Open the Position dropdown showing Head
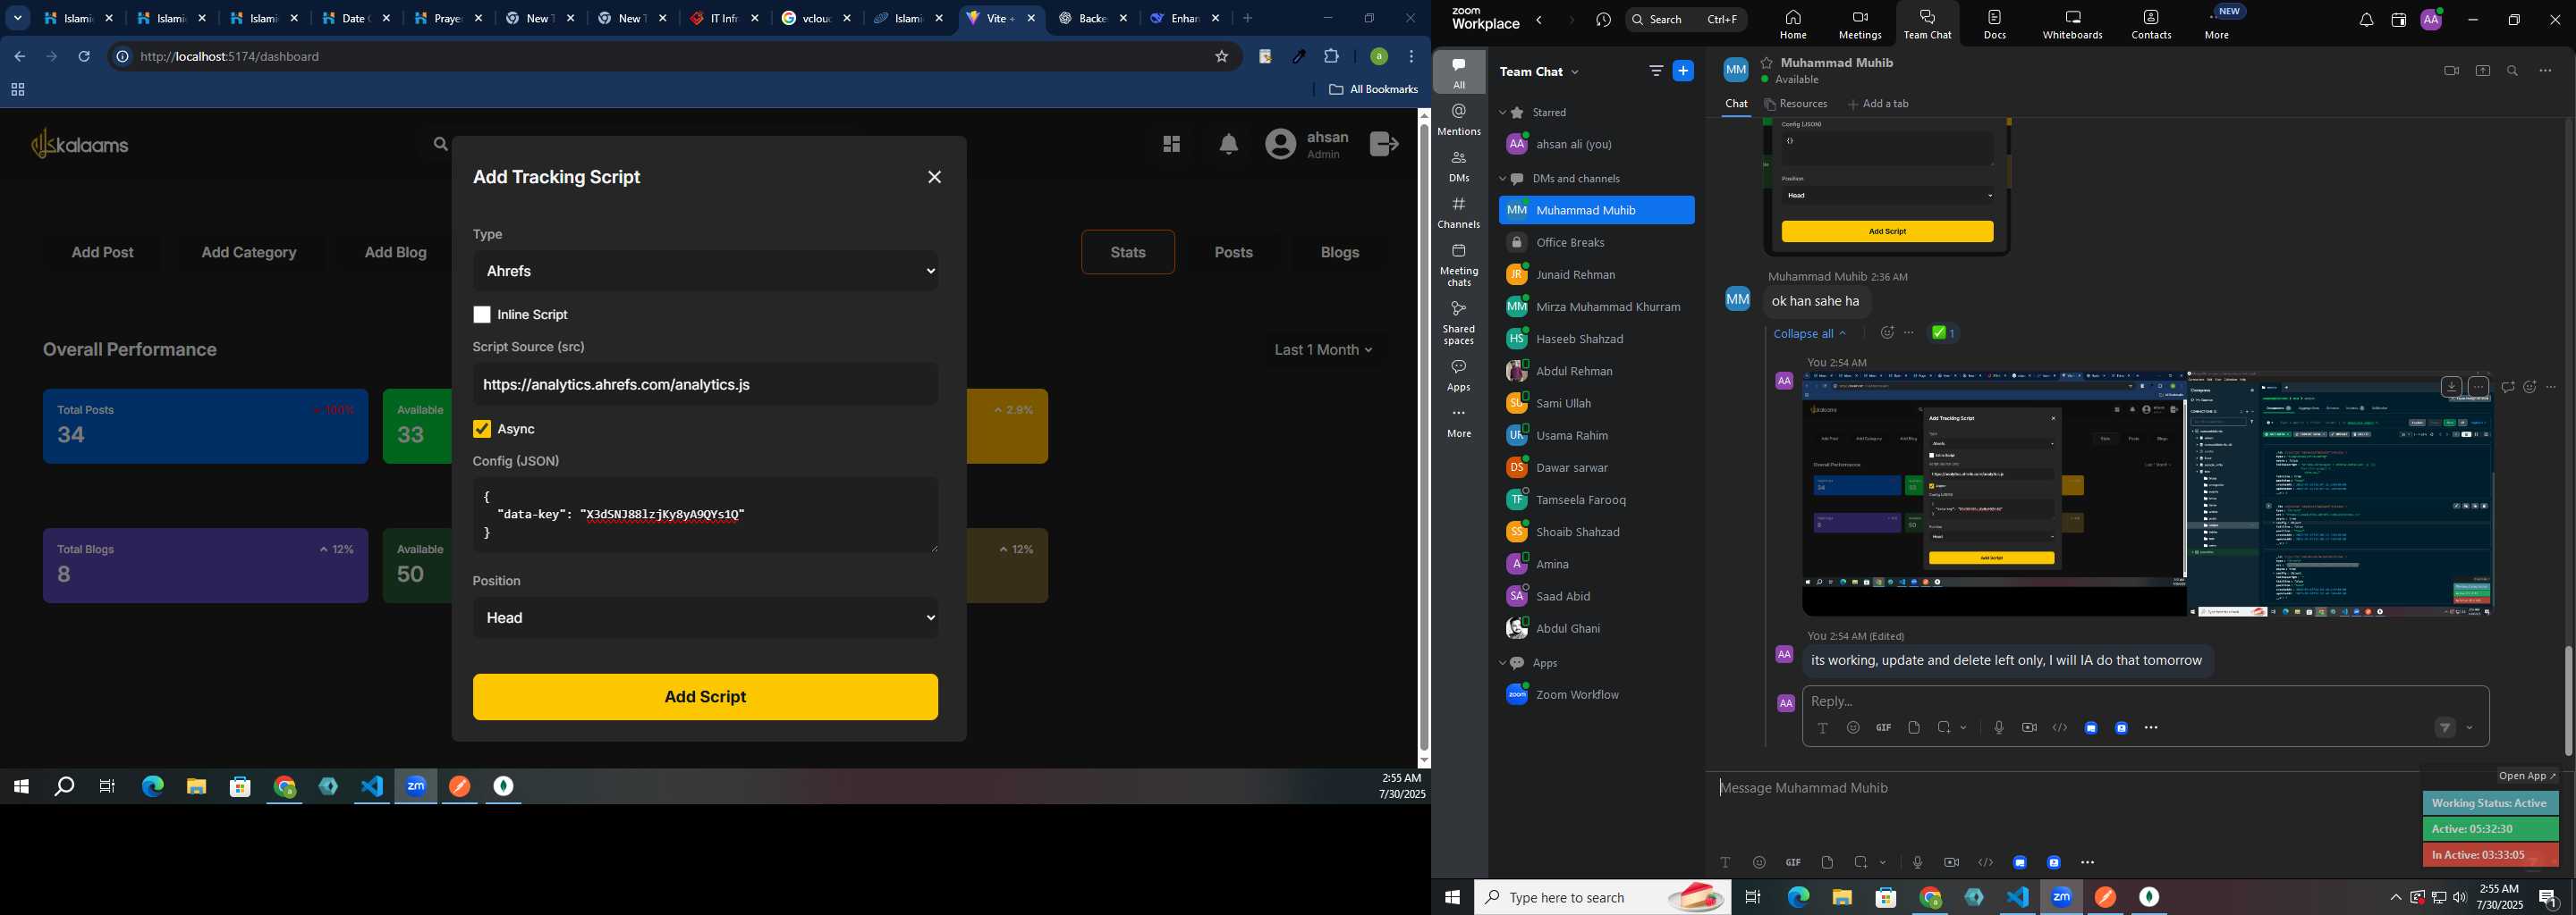The height and width of the screenshot is (915, 2576). (706, 618)
